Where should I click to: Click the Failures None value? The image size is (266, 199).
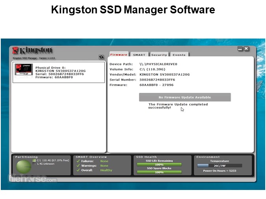tap(104, 161)
